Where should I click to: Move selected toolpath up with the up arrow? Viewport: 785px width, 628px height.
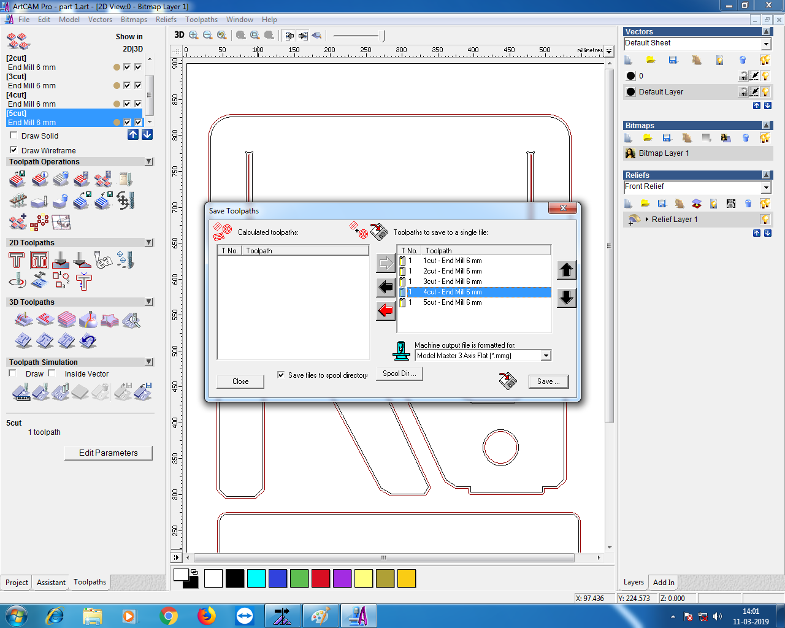pos(567,270)
